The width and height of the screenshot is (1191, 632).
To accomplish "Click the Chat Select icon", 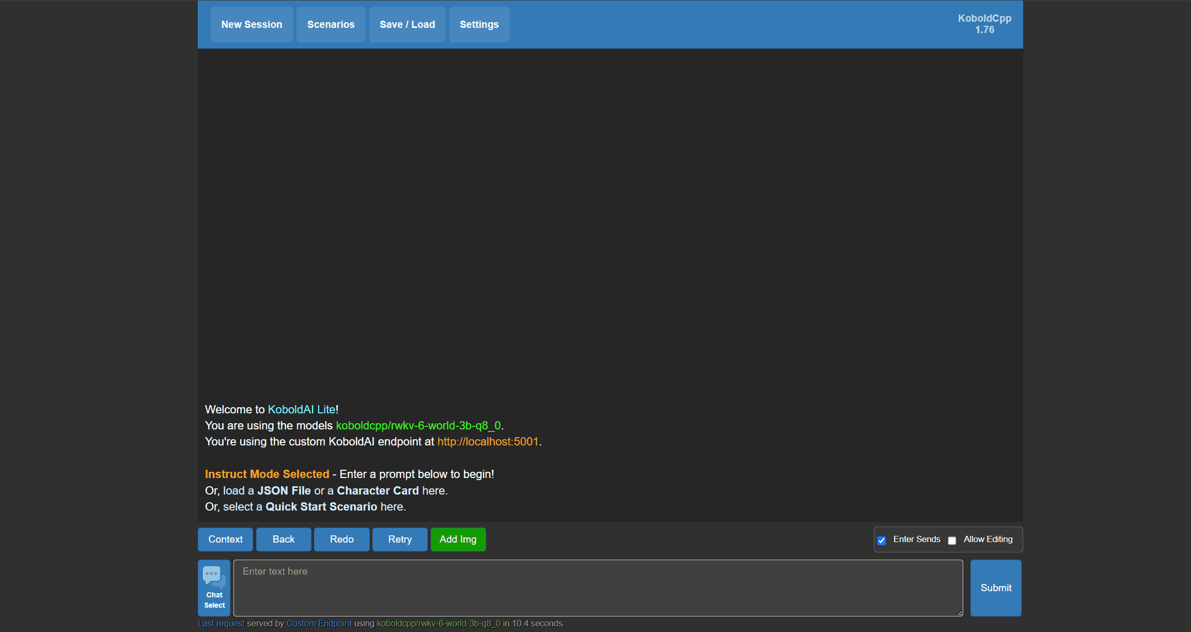I will coord(213,588).
